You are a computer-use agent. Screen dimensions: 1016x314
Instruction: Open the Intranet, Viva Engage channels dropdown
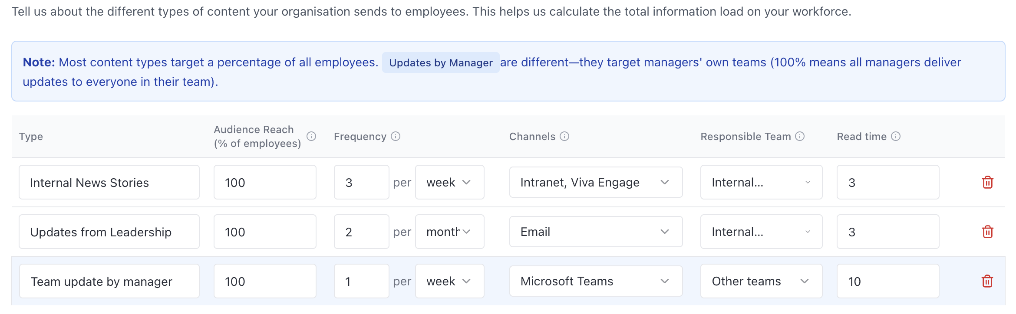[595, 183]
